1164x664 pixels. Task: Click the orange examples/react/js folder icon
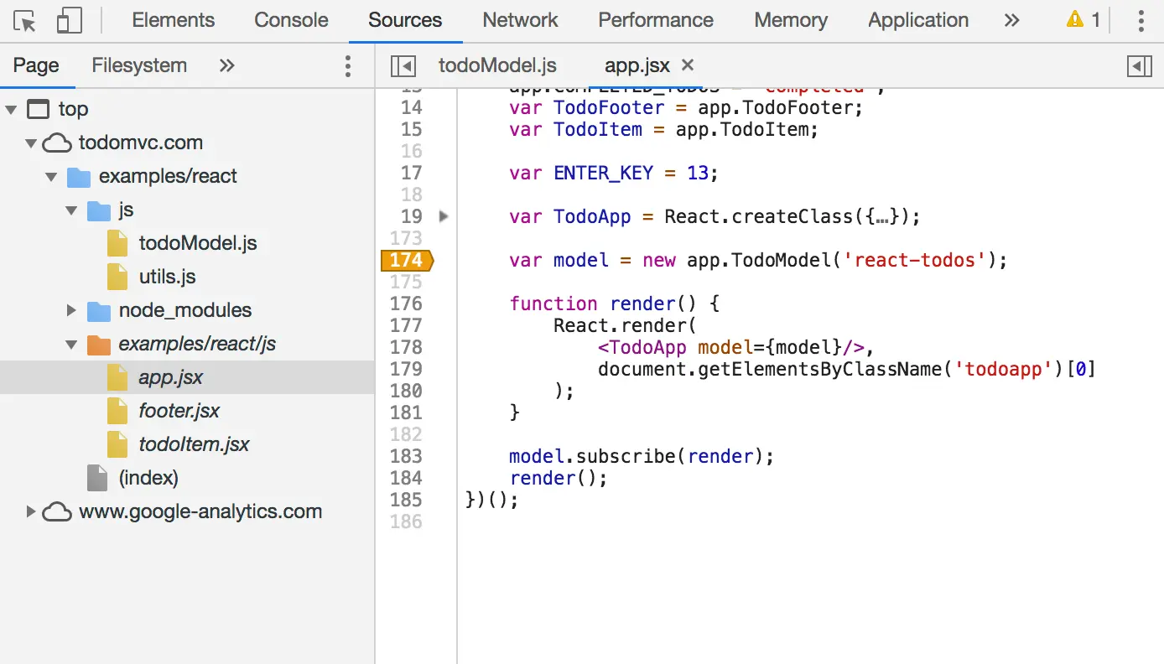click(99, 345)
